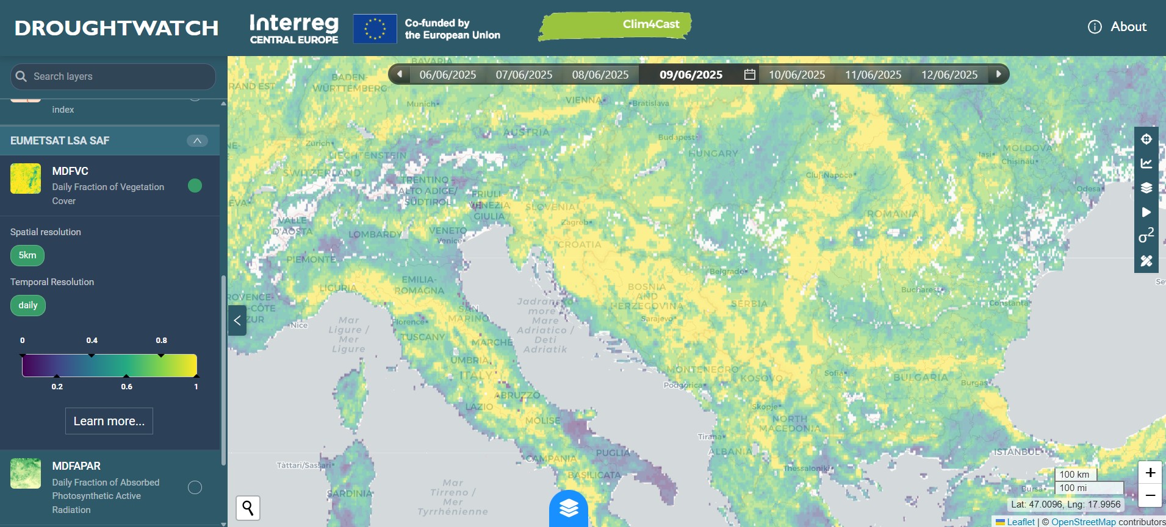
Task: Start animation with the play icon
Action: point(1146,212)
